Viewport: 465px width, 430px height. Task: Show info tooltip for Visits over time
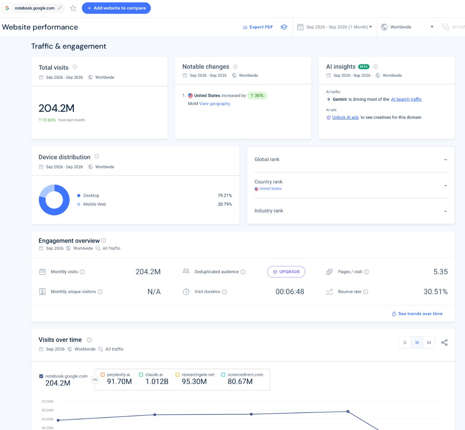point(89,340)
